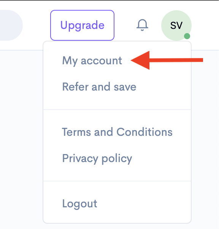The height and width of the screenshot is (229, 219).
Task: Toggle the user menu using SV initials
Action: coord(176,25)
